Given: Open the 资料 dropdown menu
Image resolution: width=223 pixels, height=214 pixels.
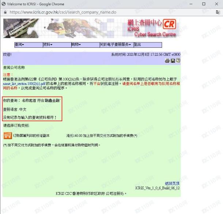Looking at the screenshot, I should tap(48, 45).
